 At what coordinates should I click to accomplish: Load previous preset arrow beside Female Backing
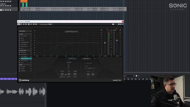[49, 24]
